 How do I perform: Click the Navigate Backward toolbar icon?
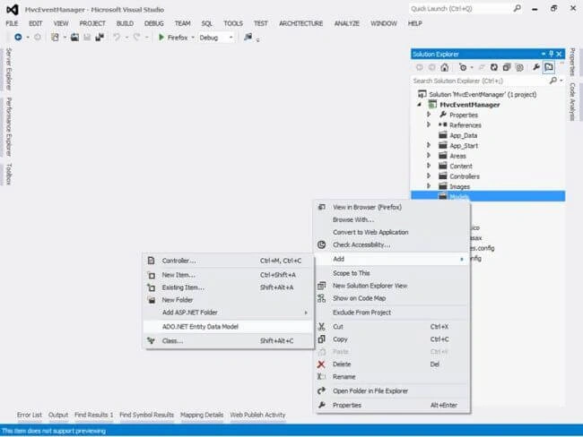click(18, 37)
